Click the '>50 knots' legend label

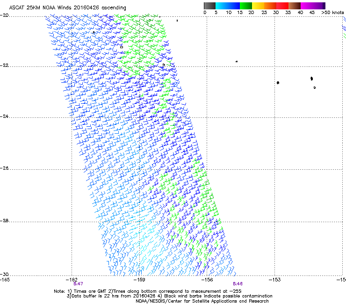coord(332,13)
